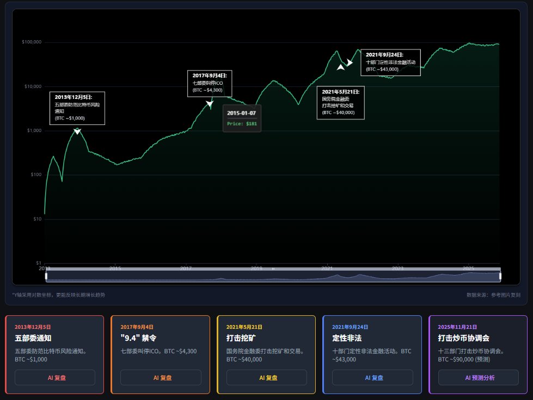Click AI 复盘 on the 五部委通知 card
533x400 pixels.
pyautogui.click(x=54, y=377)
